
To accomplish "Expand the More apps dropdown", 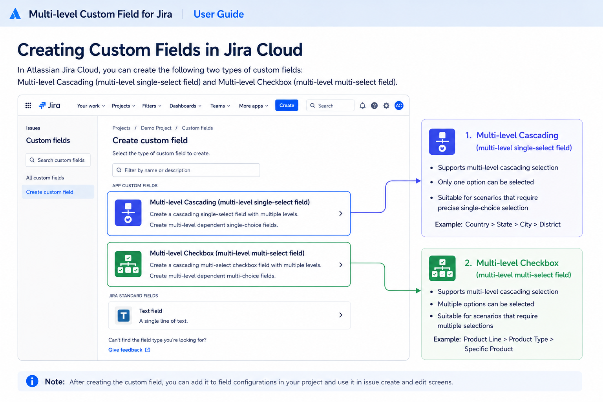I will click(x=254, y=106).
